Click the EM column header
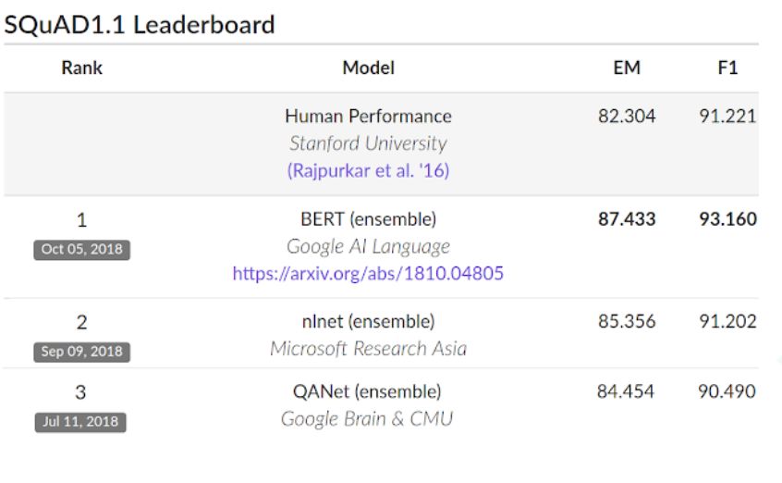The image size is (782, 483). [626, 68]
